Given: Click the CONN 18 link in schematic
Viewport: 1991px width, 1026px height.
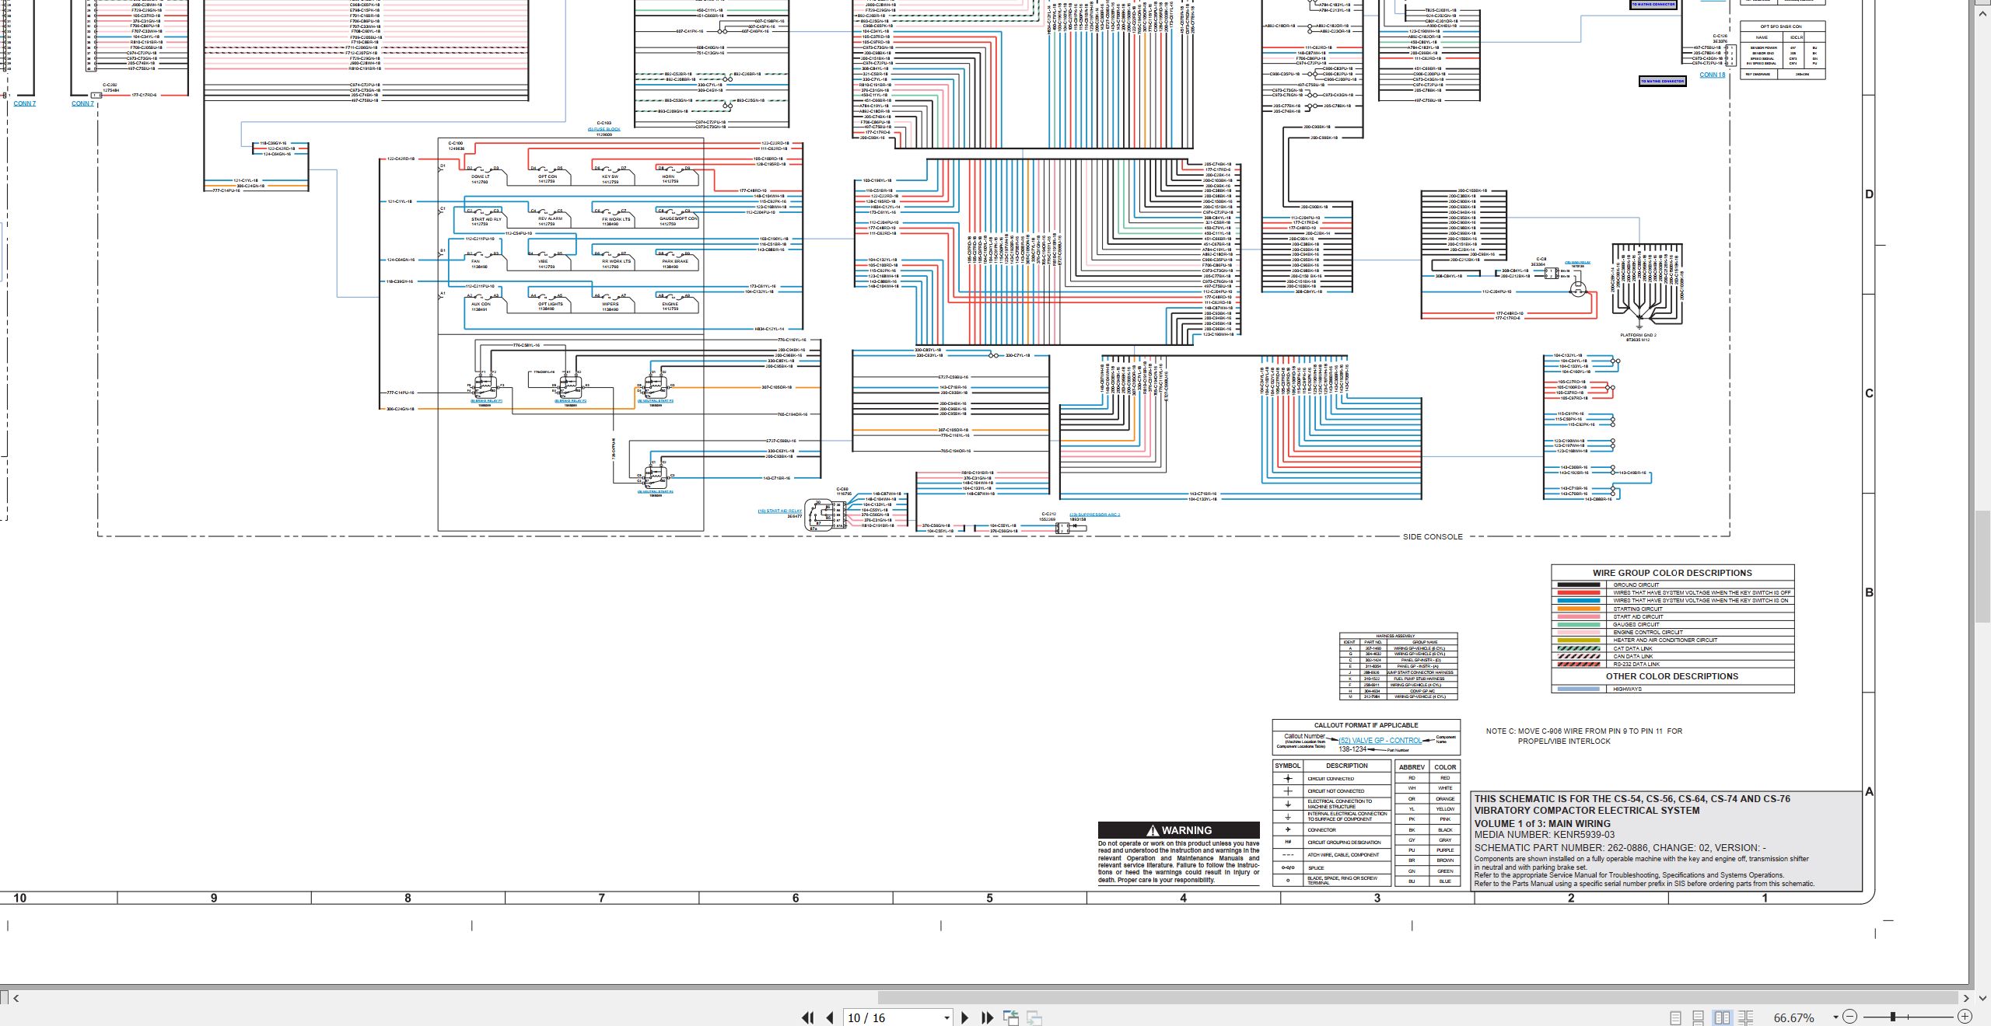Looking at the screenshot, I should click(1712, 75).
